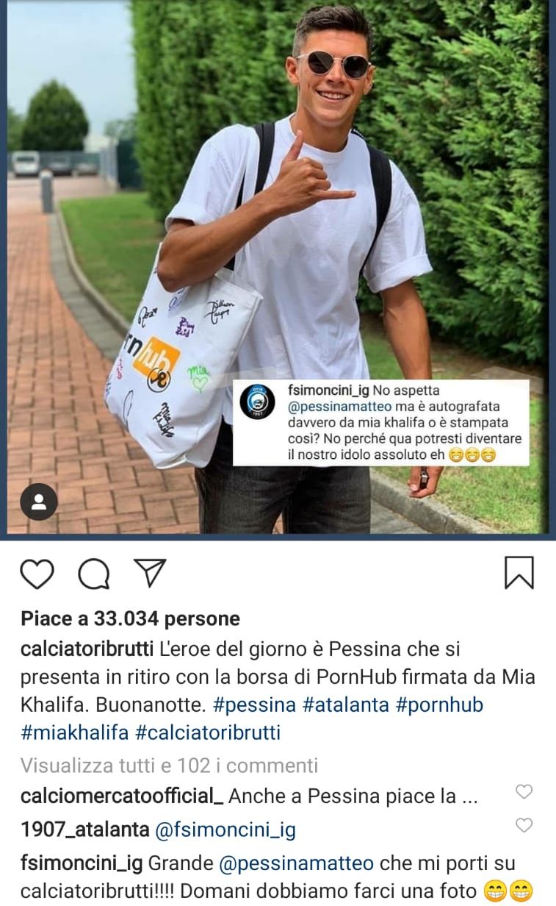Save post with bookmark icon
This screenshot has width=556, height=906.
click(x=519, y=573)
